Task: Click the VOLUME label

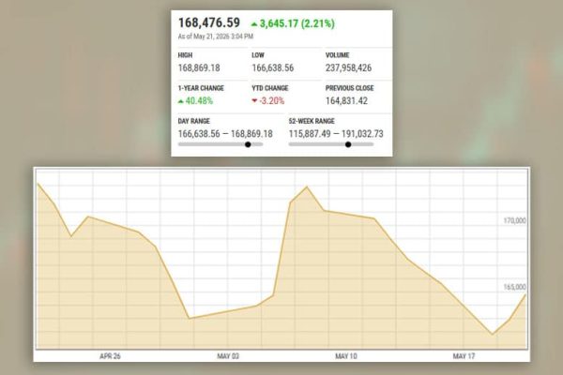Action: (337, 55)
